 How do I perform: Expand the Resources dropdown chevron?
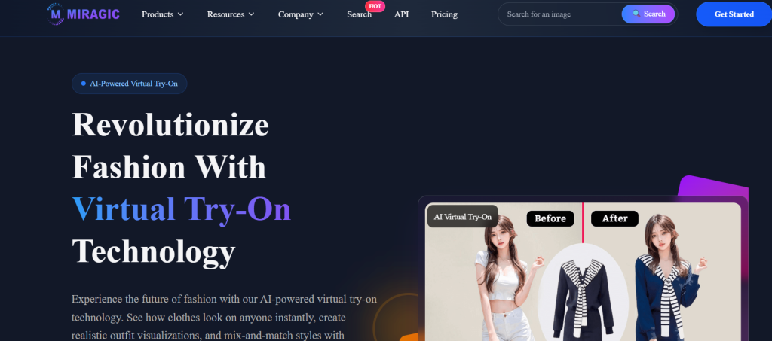point(251,14)
